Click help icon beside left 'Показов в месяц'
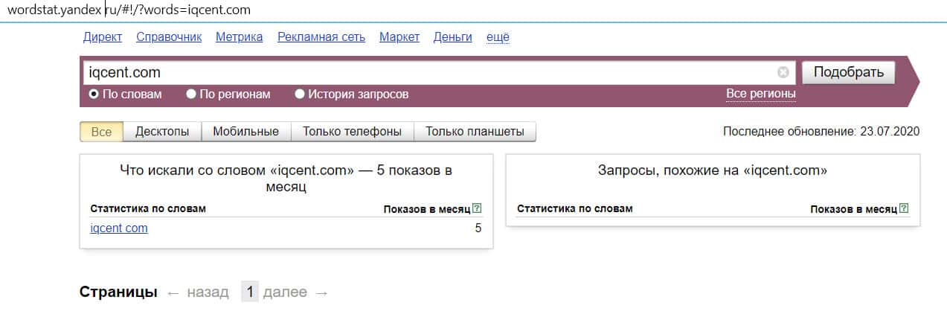 click(x=477, y=209)
